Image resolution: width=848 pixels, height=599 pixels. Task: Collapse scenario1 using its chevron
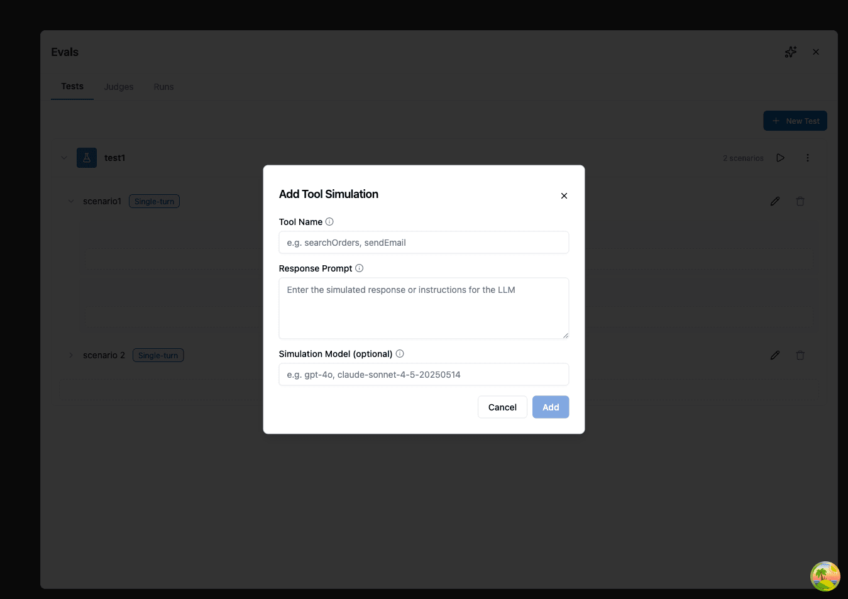[70, 201]
